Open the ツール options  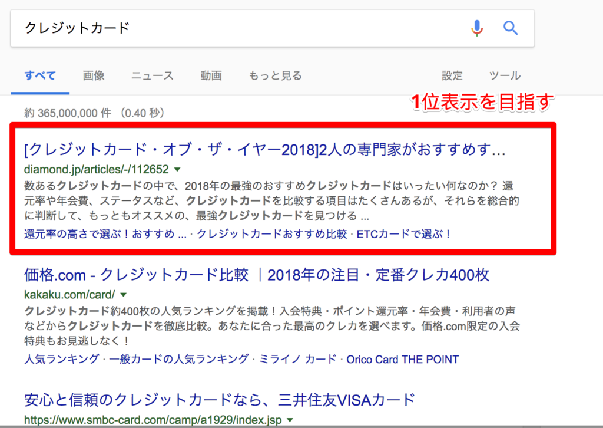[x=505, y=75]
